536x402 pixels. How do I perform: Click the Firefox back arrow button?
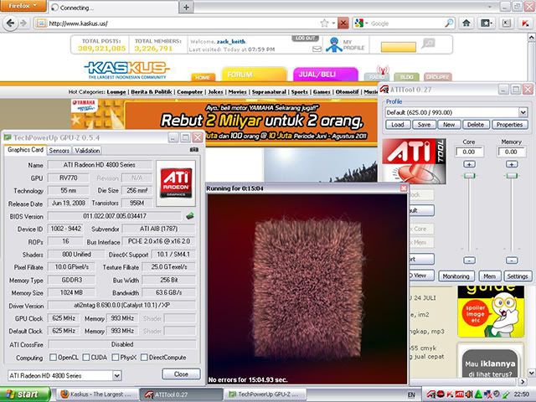pos(10,23)
